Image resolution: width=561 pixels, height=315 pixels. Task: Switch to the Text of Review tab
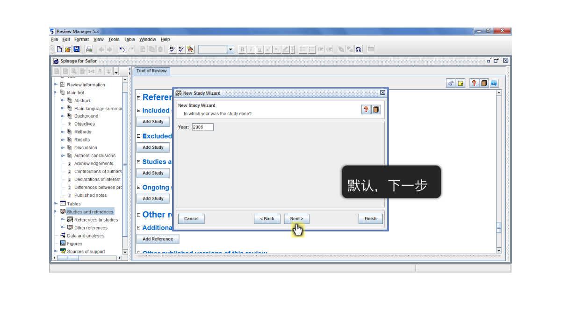click(x=151, y=71)
